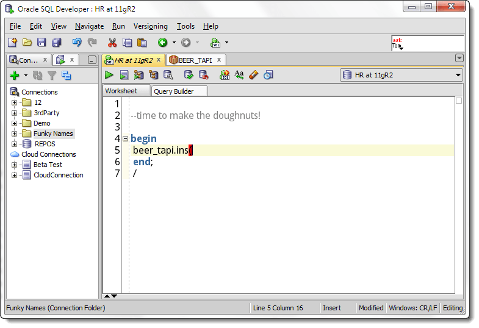Click the To Upper/Lower case icon
This screenshot has width=479, height=328.
(x=239, y=75)
